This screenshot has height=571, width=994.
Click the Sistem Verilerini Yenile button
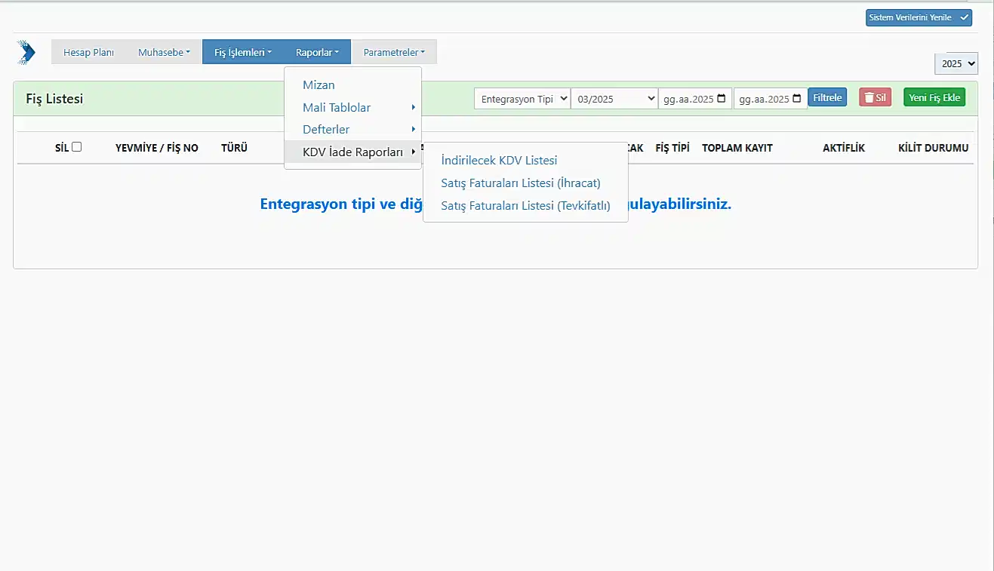point(918,17)
